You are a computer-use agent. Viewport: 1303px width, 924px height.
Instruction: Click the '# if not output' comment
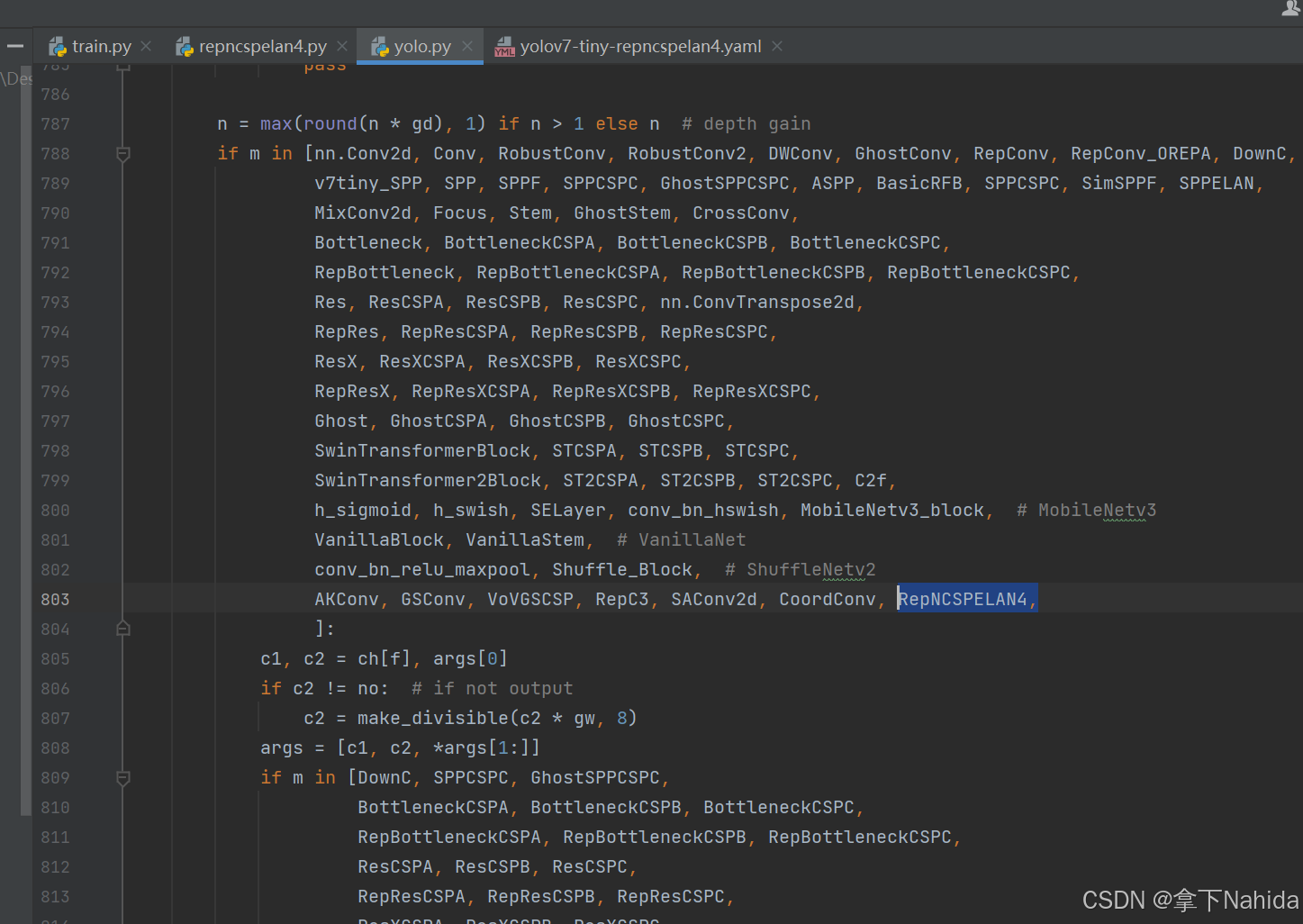[493, 689]
